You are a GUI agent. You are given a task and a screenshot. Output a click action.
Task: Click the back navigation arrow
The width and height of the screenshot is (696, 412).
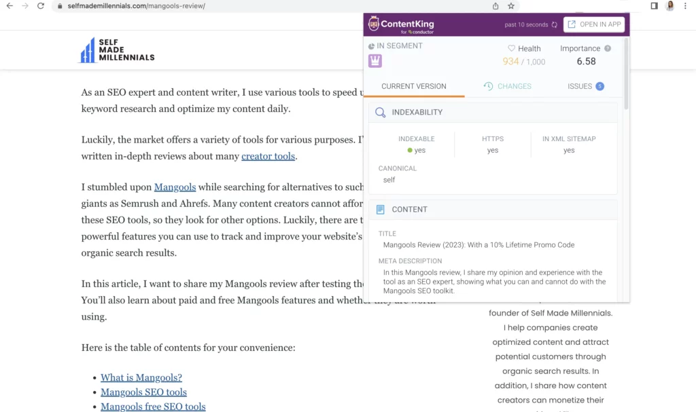(x=10, y=5)
